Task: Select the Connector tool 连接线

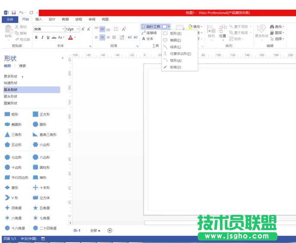Action: tap(149, 33)
